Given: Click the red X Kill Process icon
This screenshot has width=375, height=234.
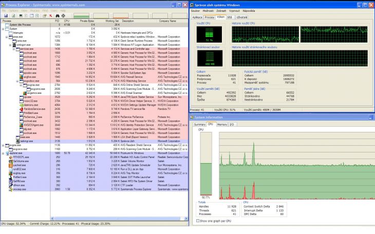Looking at the screenshot, I should pos(51,16).
